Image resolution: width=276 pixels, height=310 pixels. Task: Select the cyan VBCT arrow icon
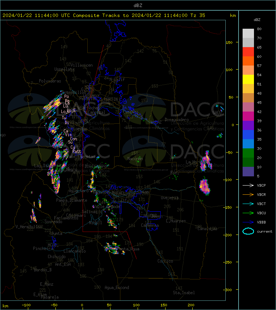coord(248,204)
